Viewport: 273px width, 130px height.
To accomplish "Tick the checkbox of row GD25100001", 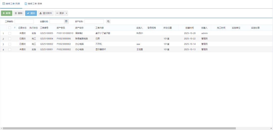I will pyautogui.click(x=10, y=49).
